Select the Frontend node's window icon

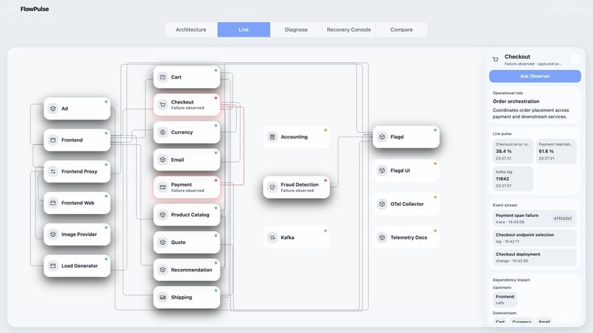click(x=53, y=140)
